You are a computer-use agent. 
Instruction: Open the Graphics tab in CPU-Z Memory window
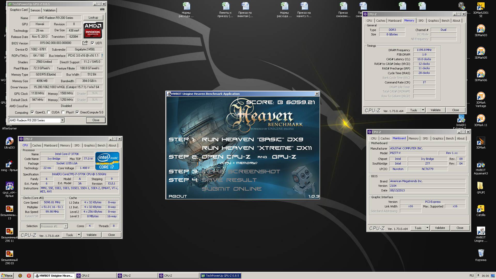coord(433,21)
